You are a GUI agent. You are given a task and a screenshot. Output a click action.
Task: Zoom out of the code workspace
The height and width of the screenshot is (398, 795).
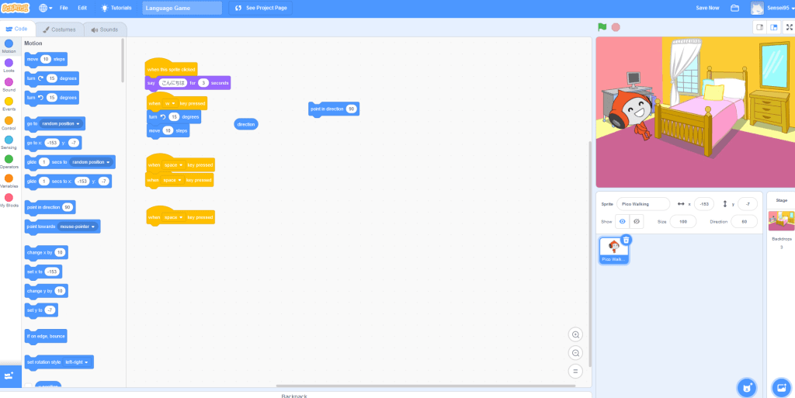pyautogui.click(x=575, y=352)
